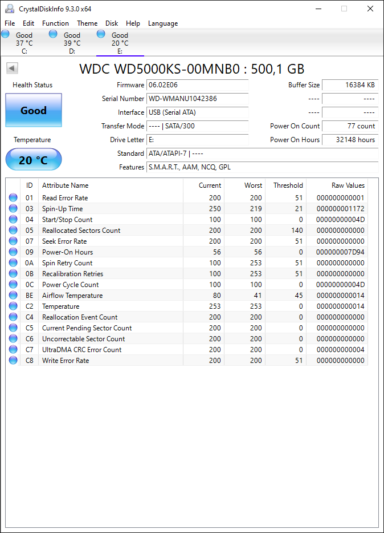Open the Language menu
This screenshot has height=533, width=384.
163,23
